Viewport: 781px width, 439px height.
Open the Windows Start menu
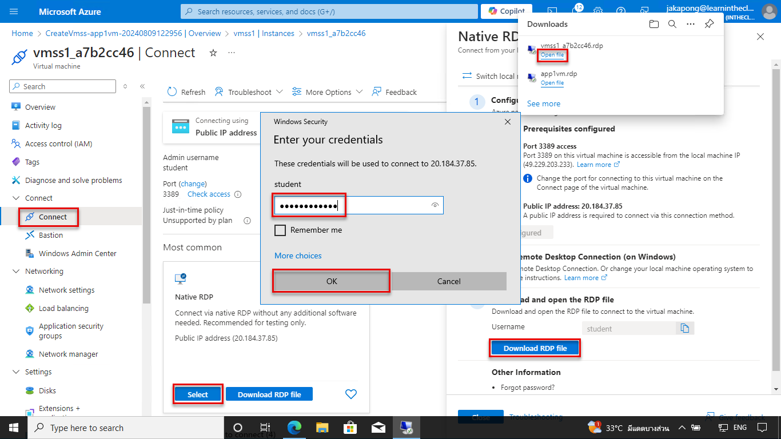[14, 428]
